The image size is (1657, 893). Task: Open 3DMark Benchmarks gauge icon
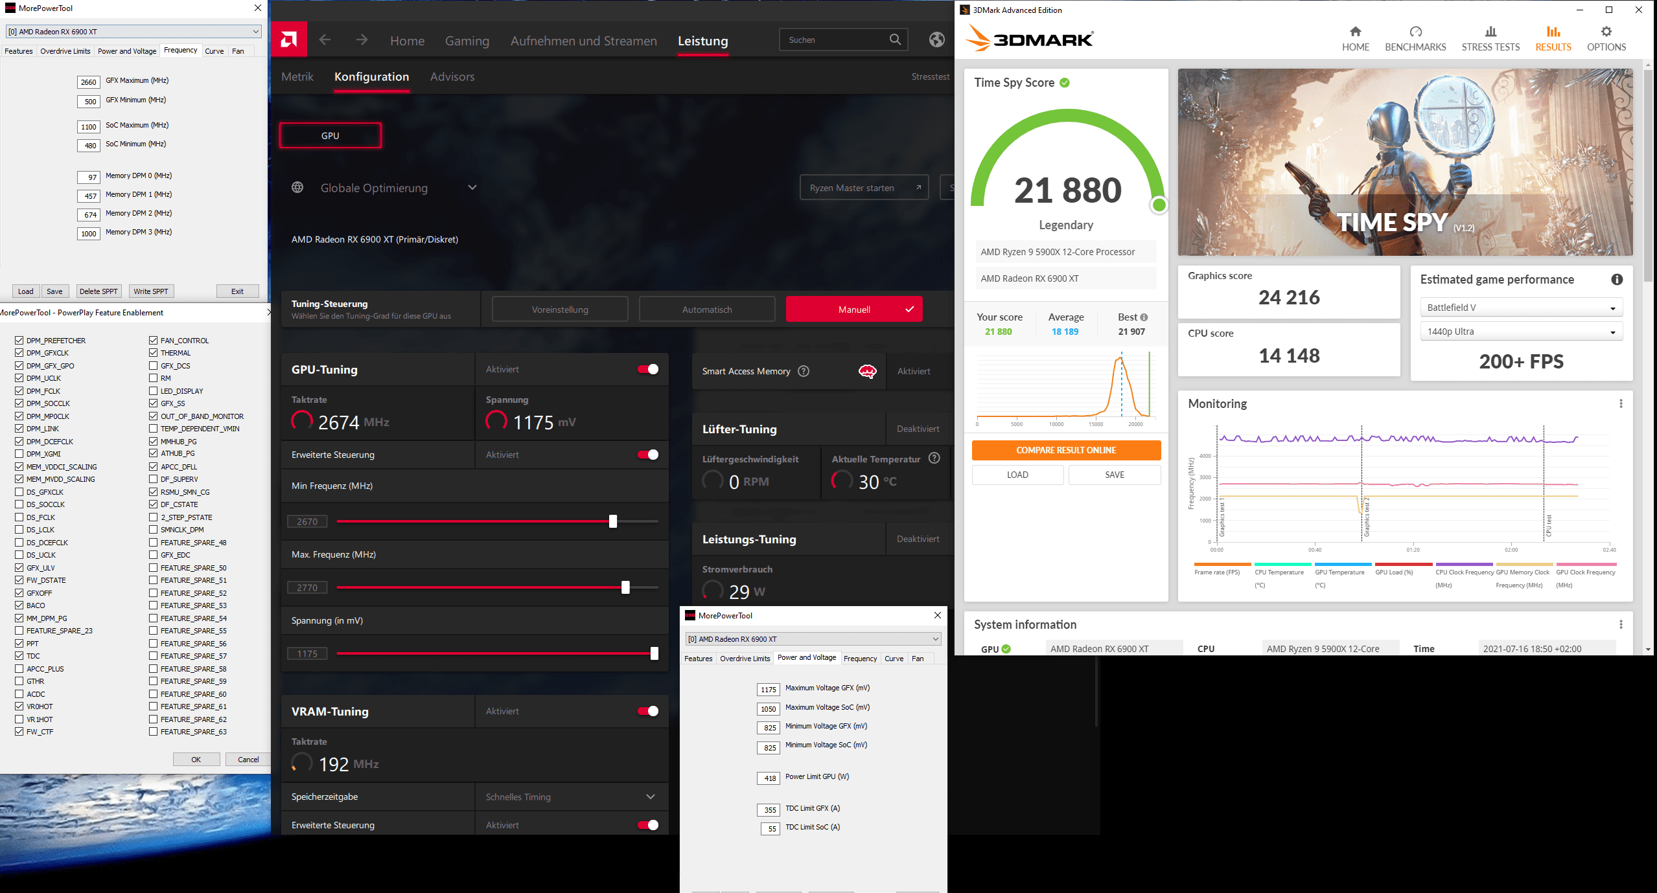point(1415,32)
